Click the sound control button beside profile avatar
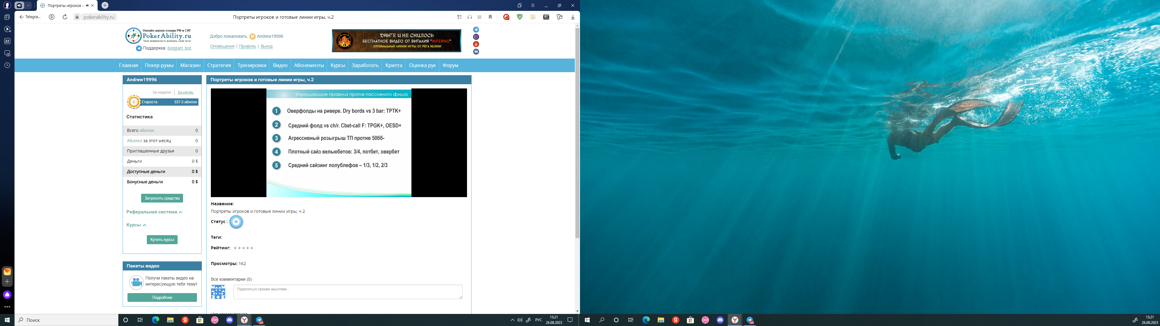Screen dimensions: 1160x326 pos(19,5)
